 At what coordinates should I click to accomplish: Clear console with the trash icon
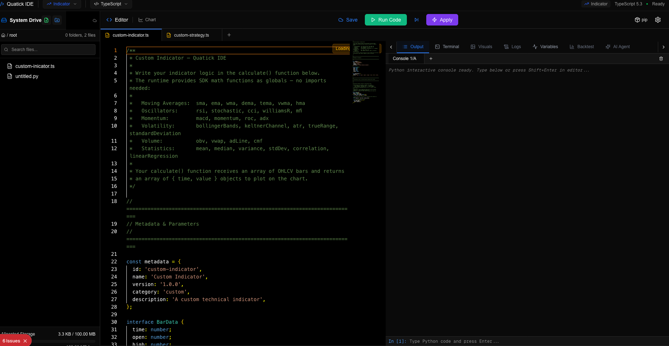pos(661,59)
